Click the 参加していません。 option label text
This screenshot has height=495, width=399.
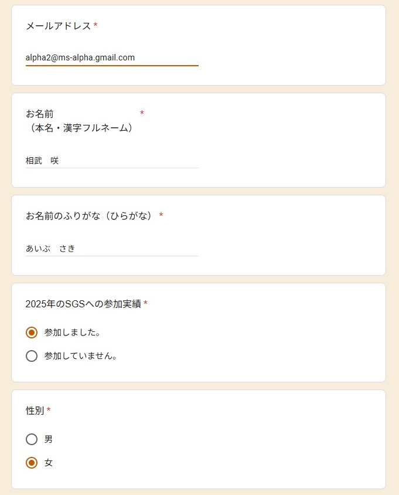pos(80,356)
